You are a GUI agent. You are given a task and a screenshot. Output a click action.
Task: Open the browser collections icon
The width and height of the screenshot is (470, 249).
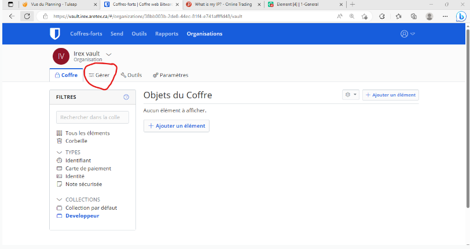coord(414,16)
